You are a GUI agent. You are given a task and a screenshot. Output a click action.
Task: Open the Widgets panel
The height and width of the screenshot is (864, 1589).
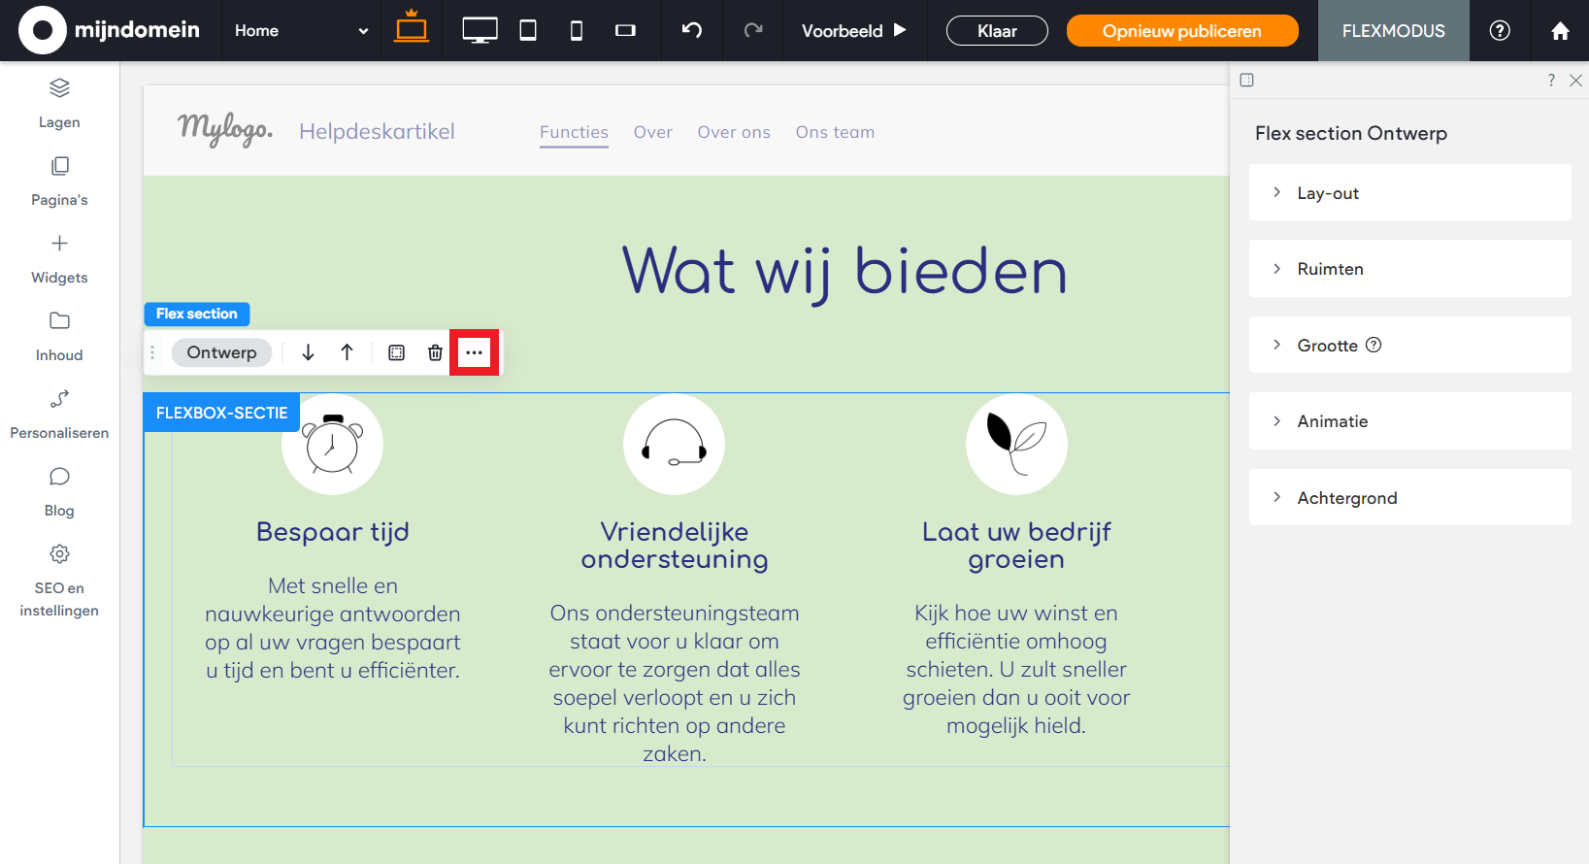(59, 258)
